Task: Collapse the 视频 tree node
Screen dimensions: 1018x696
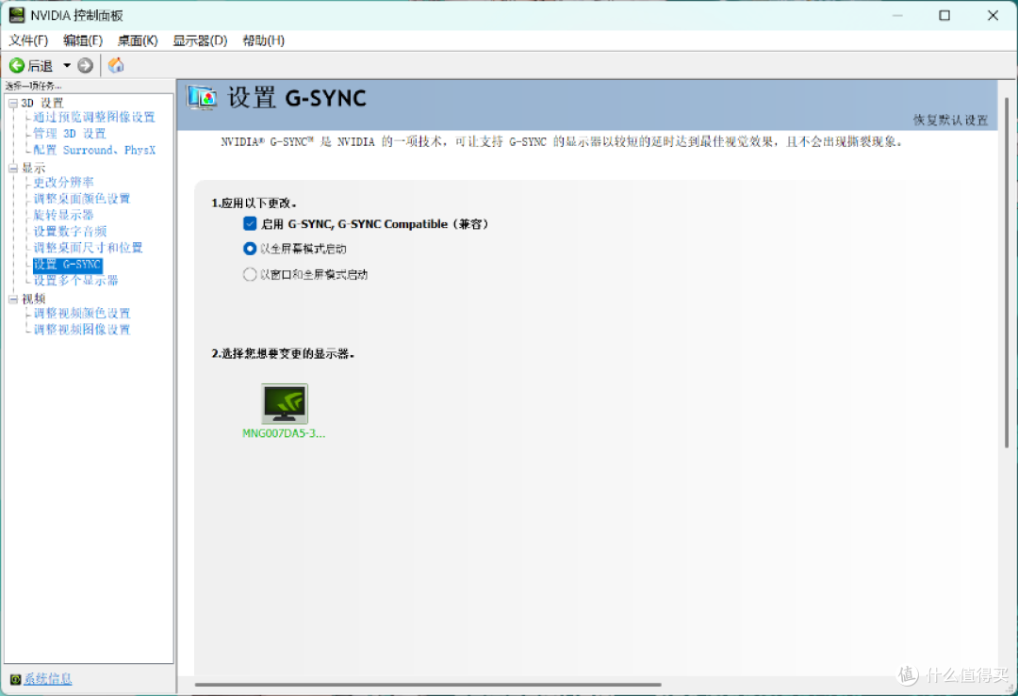Action: coord(13,299)
